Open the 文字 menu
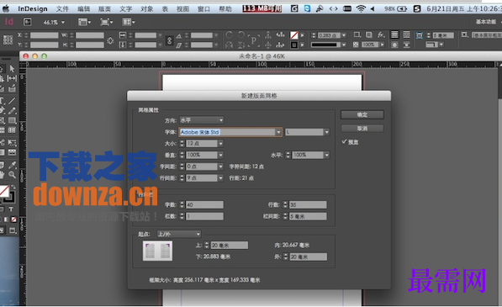The image size is (502, 307). (126, 8)
